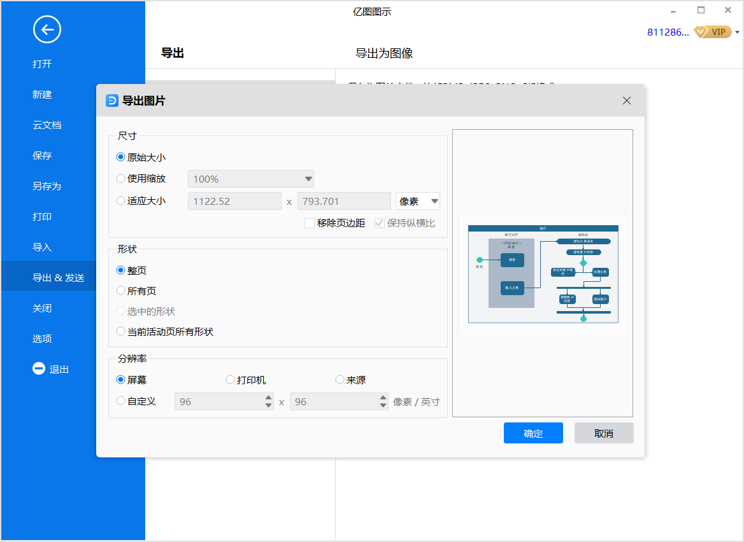Maximize the 亿图图示 window

(x=701, y=10)
